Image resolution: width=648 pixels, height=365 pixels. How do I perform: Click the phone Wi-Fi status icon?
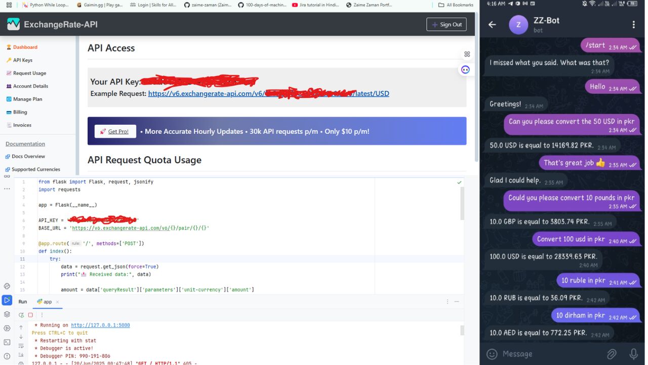coord(592,4)
